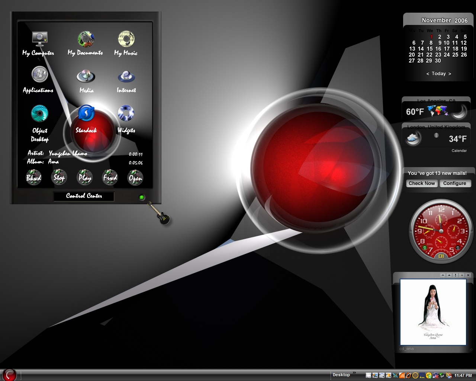This screenshot has height=381, width=476.
Task: Open the Internet icon
Action: coord(126,77)
